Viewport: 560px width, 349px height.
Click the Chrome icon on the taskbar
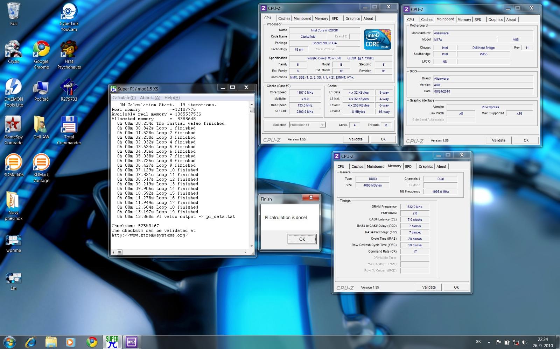92,342
